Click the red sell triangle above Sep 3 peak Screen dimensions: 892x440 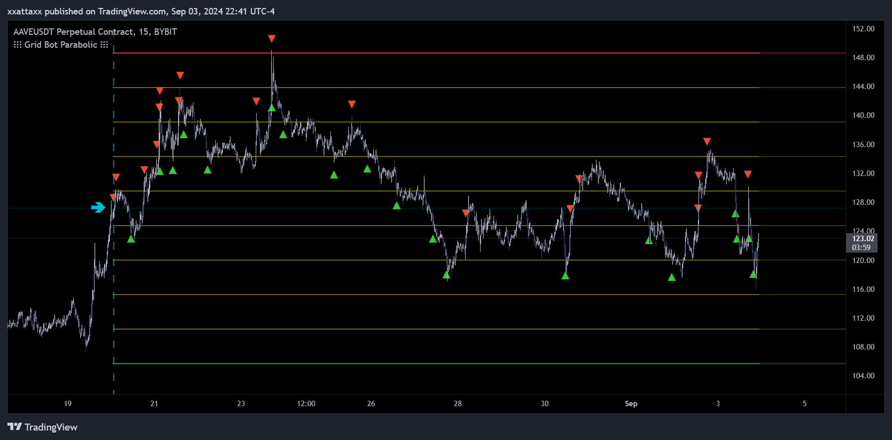(707, 142)
